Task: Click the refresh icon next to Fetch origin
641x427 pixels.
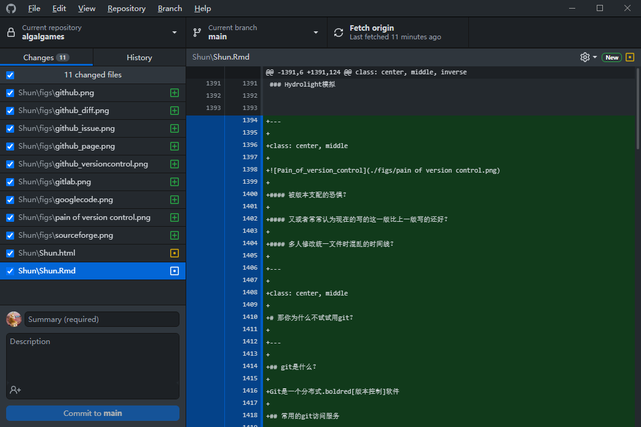Action: click(338, 32)
